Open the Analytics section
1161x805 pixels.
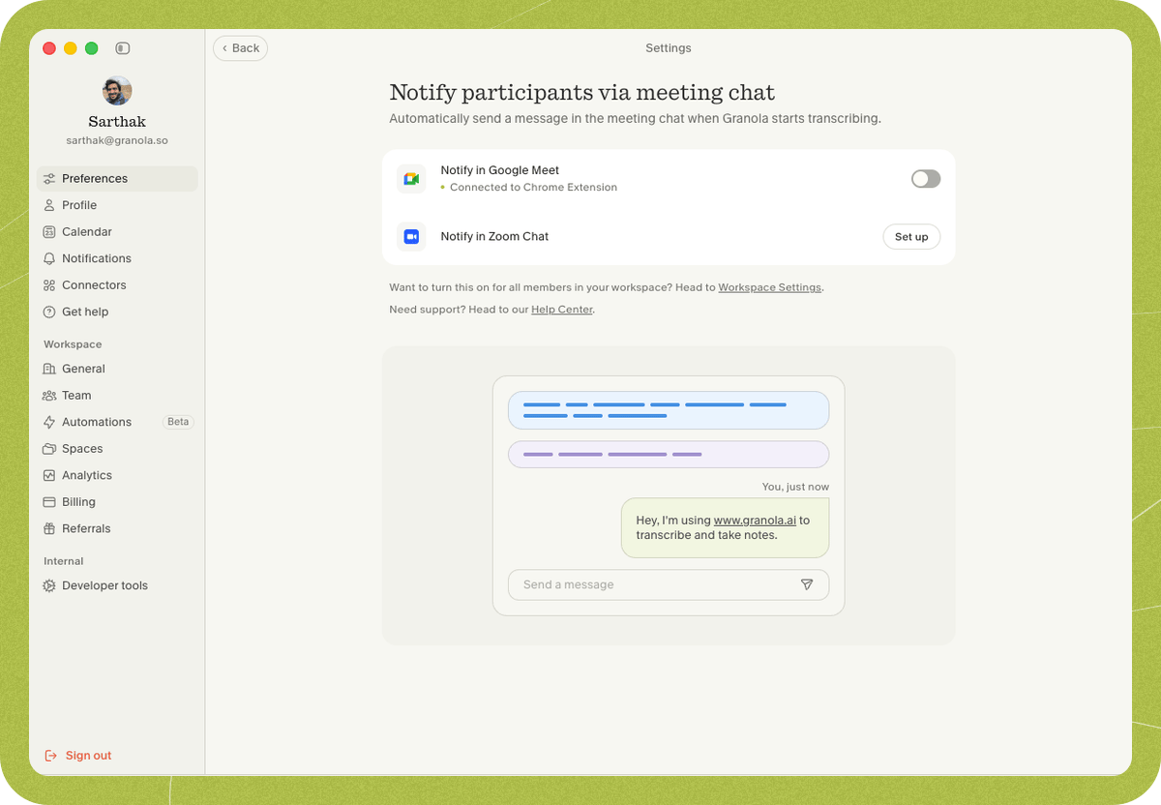(x=117, y=475)
